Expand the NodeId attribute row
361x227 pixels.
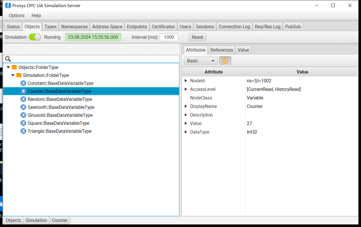click(x=186, y=81)
